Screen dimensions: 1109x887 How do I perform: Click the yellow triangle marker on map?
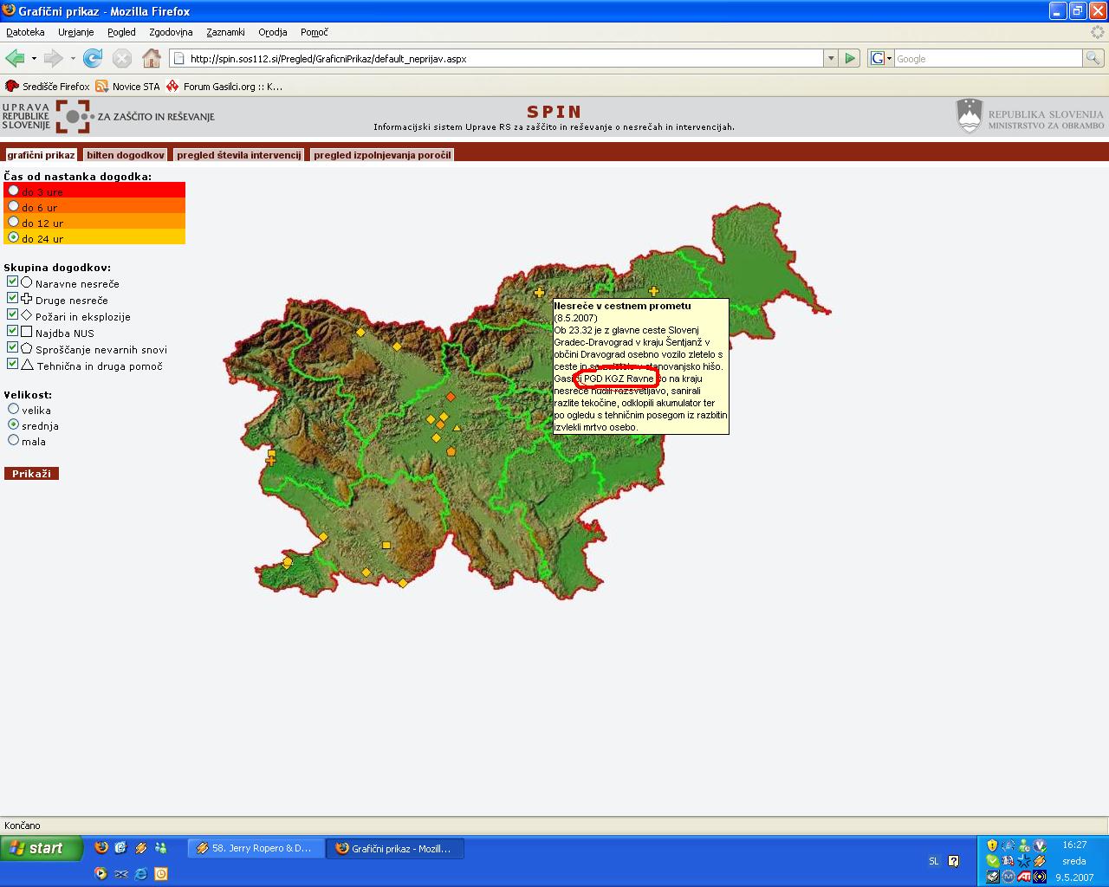[457, 428]
